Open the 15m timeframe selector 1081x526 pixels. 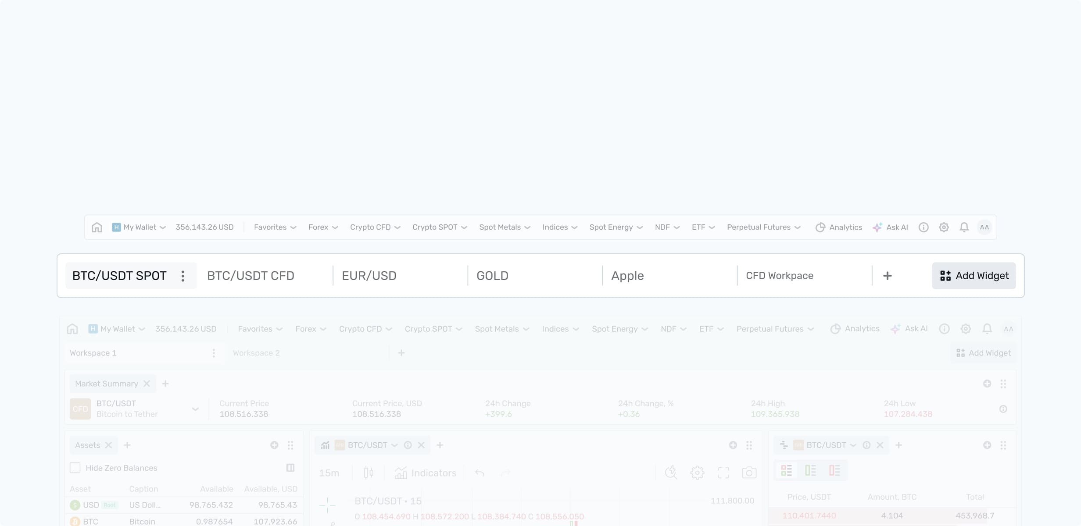(329, 473)
